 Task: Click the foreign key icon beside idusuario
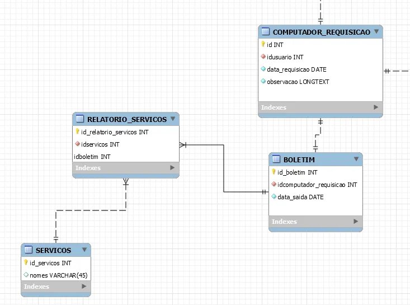pos(263,57)
